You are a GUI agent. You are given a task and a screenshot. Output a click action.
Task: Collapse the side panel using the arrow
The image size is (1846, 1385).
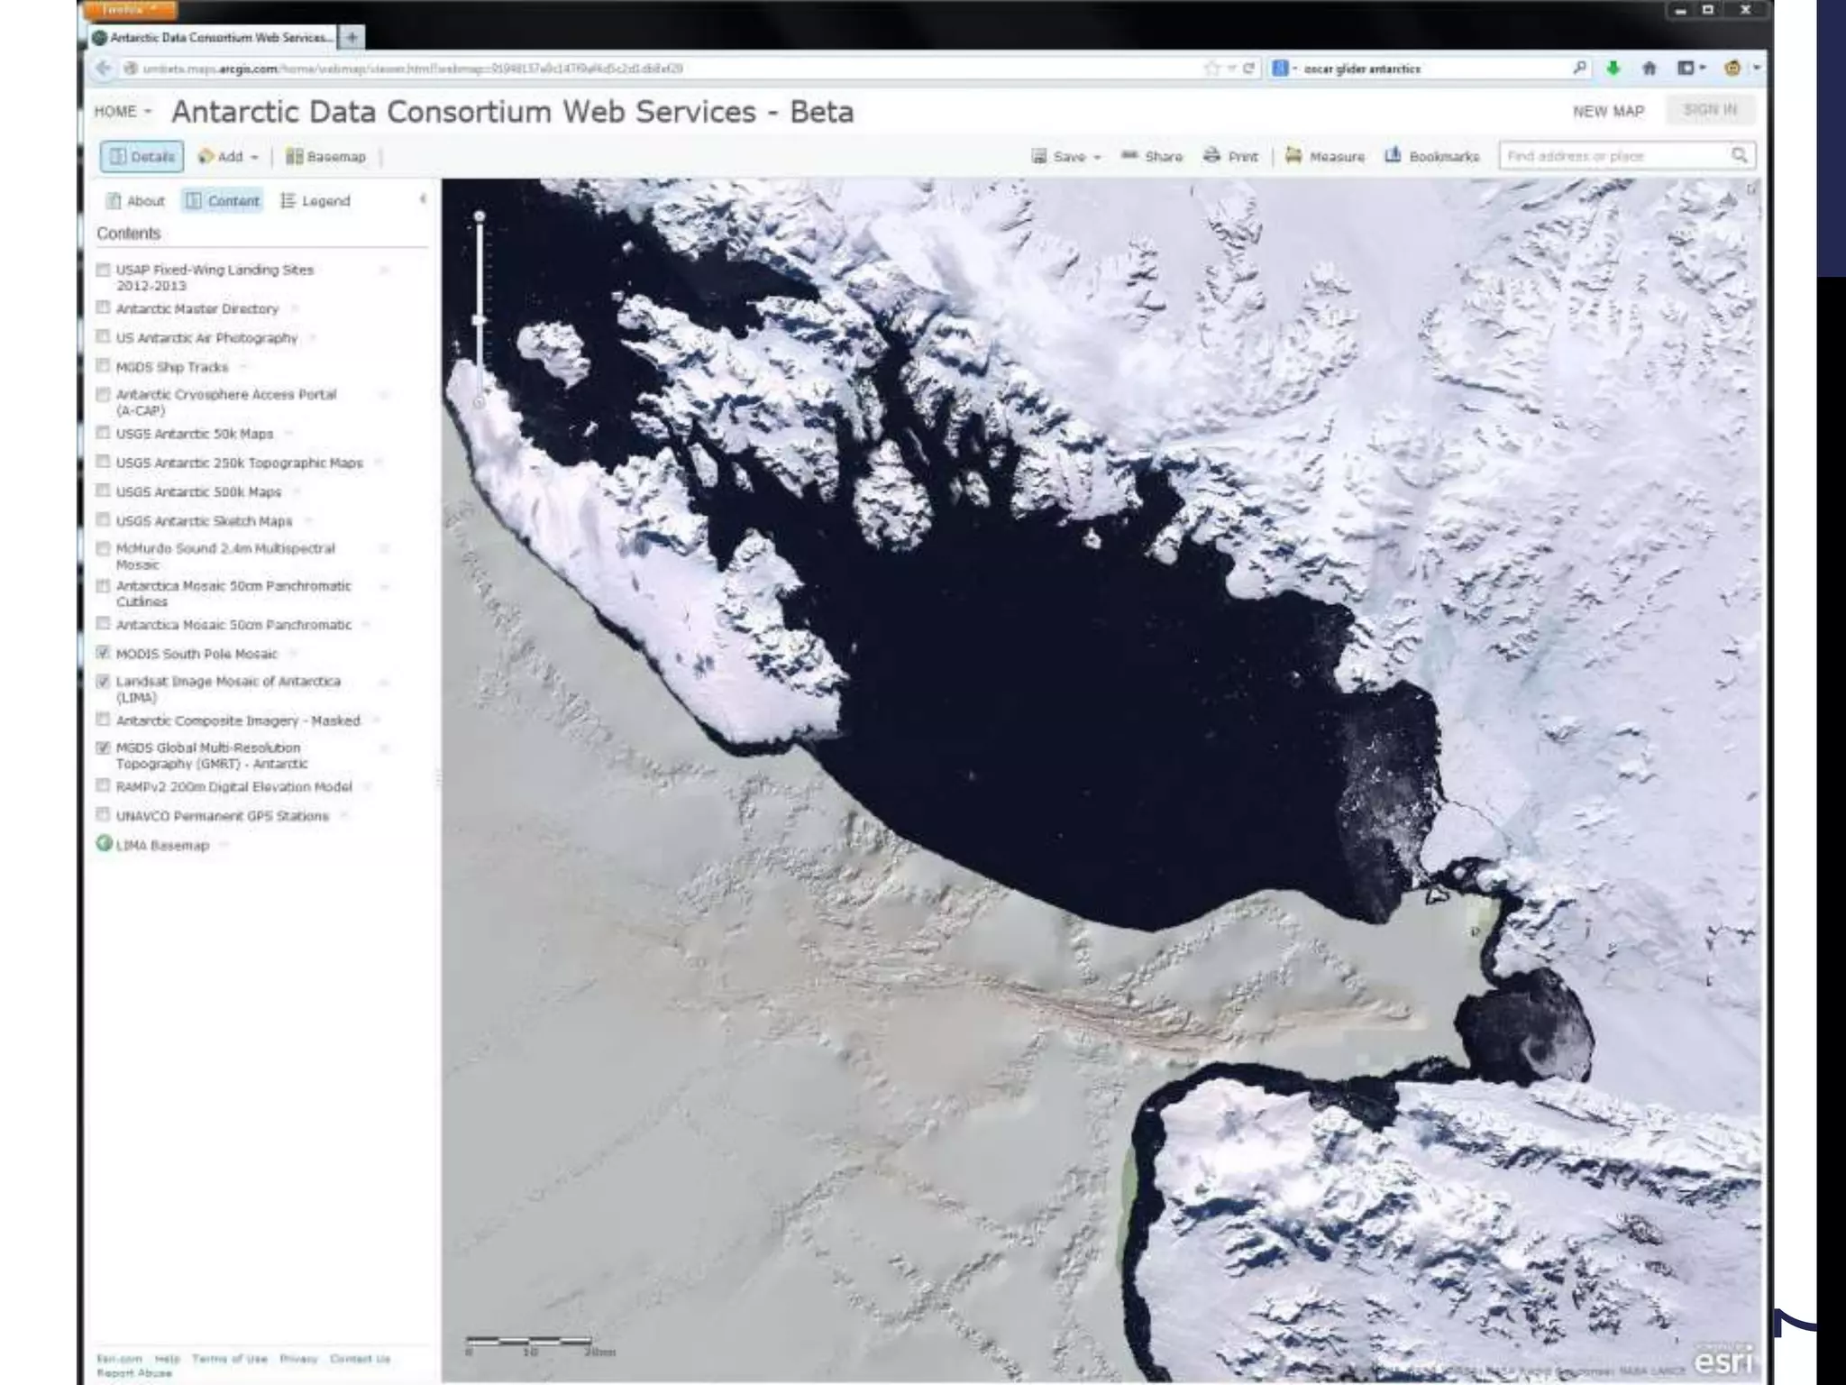(x=423, y=199)
